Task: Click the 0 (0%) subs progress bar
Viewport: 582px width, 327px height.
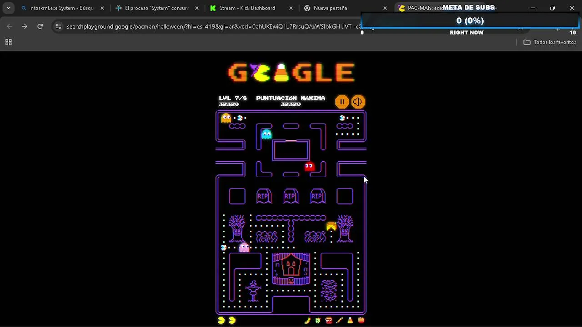Action: coord(470,21)
